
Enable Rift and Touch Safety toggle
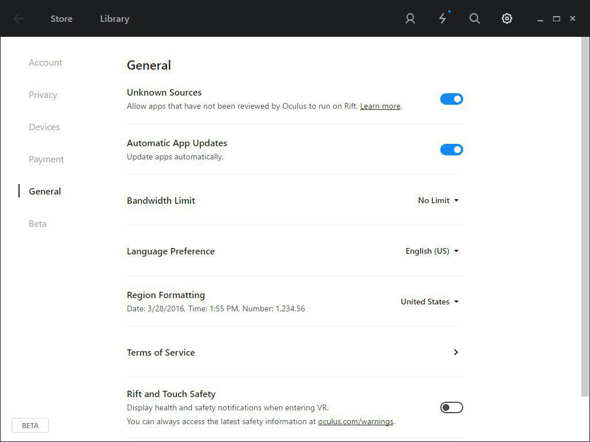pos(452,407)
